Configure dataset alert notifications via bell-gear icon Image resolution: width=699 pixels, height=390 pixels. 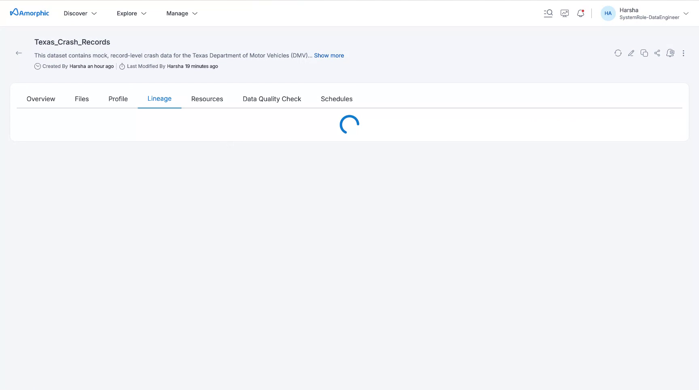[x=670, y=53]
